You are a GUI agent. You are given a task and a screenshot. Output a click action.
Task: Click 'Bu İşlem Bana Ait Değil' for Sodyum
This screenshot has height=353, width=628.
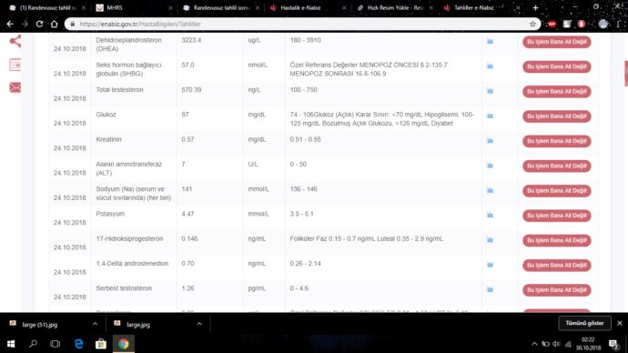pyautogui.click(x=557, y=190)
